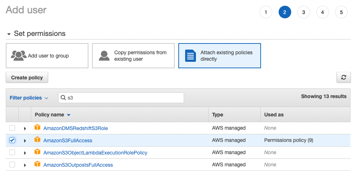357x171 pixels.
Task: Click the refresh policies icon button
Action: (343, 77)
